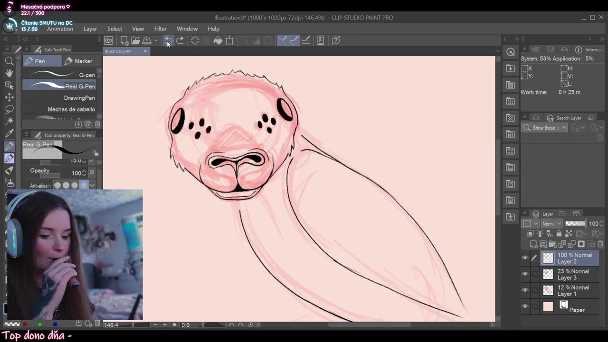Tick Paper layer selection checkbox

point(535,306)
